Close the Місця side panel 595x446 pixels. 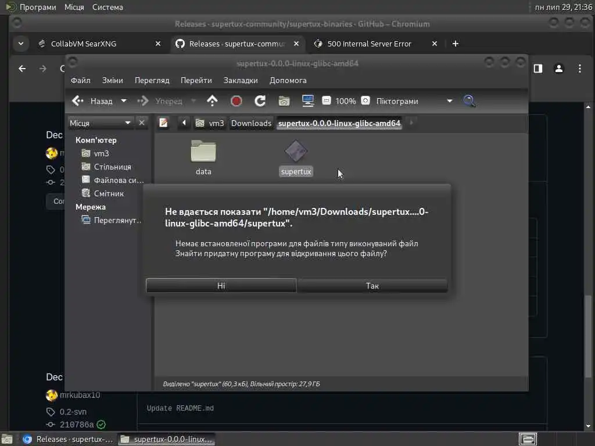pos(142,123)
